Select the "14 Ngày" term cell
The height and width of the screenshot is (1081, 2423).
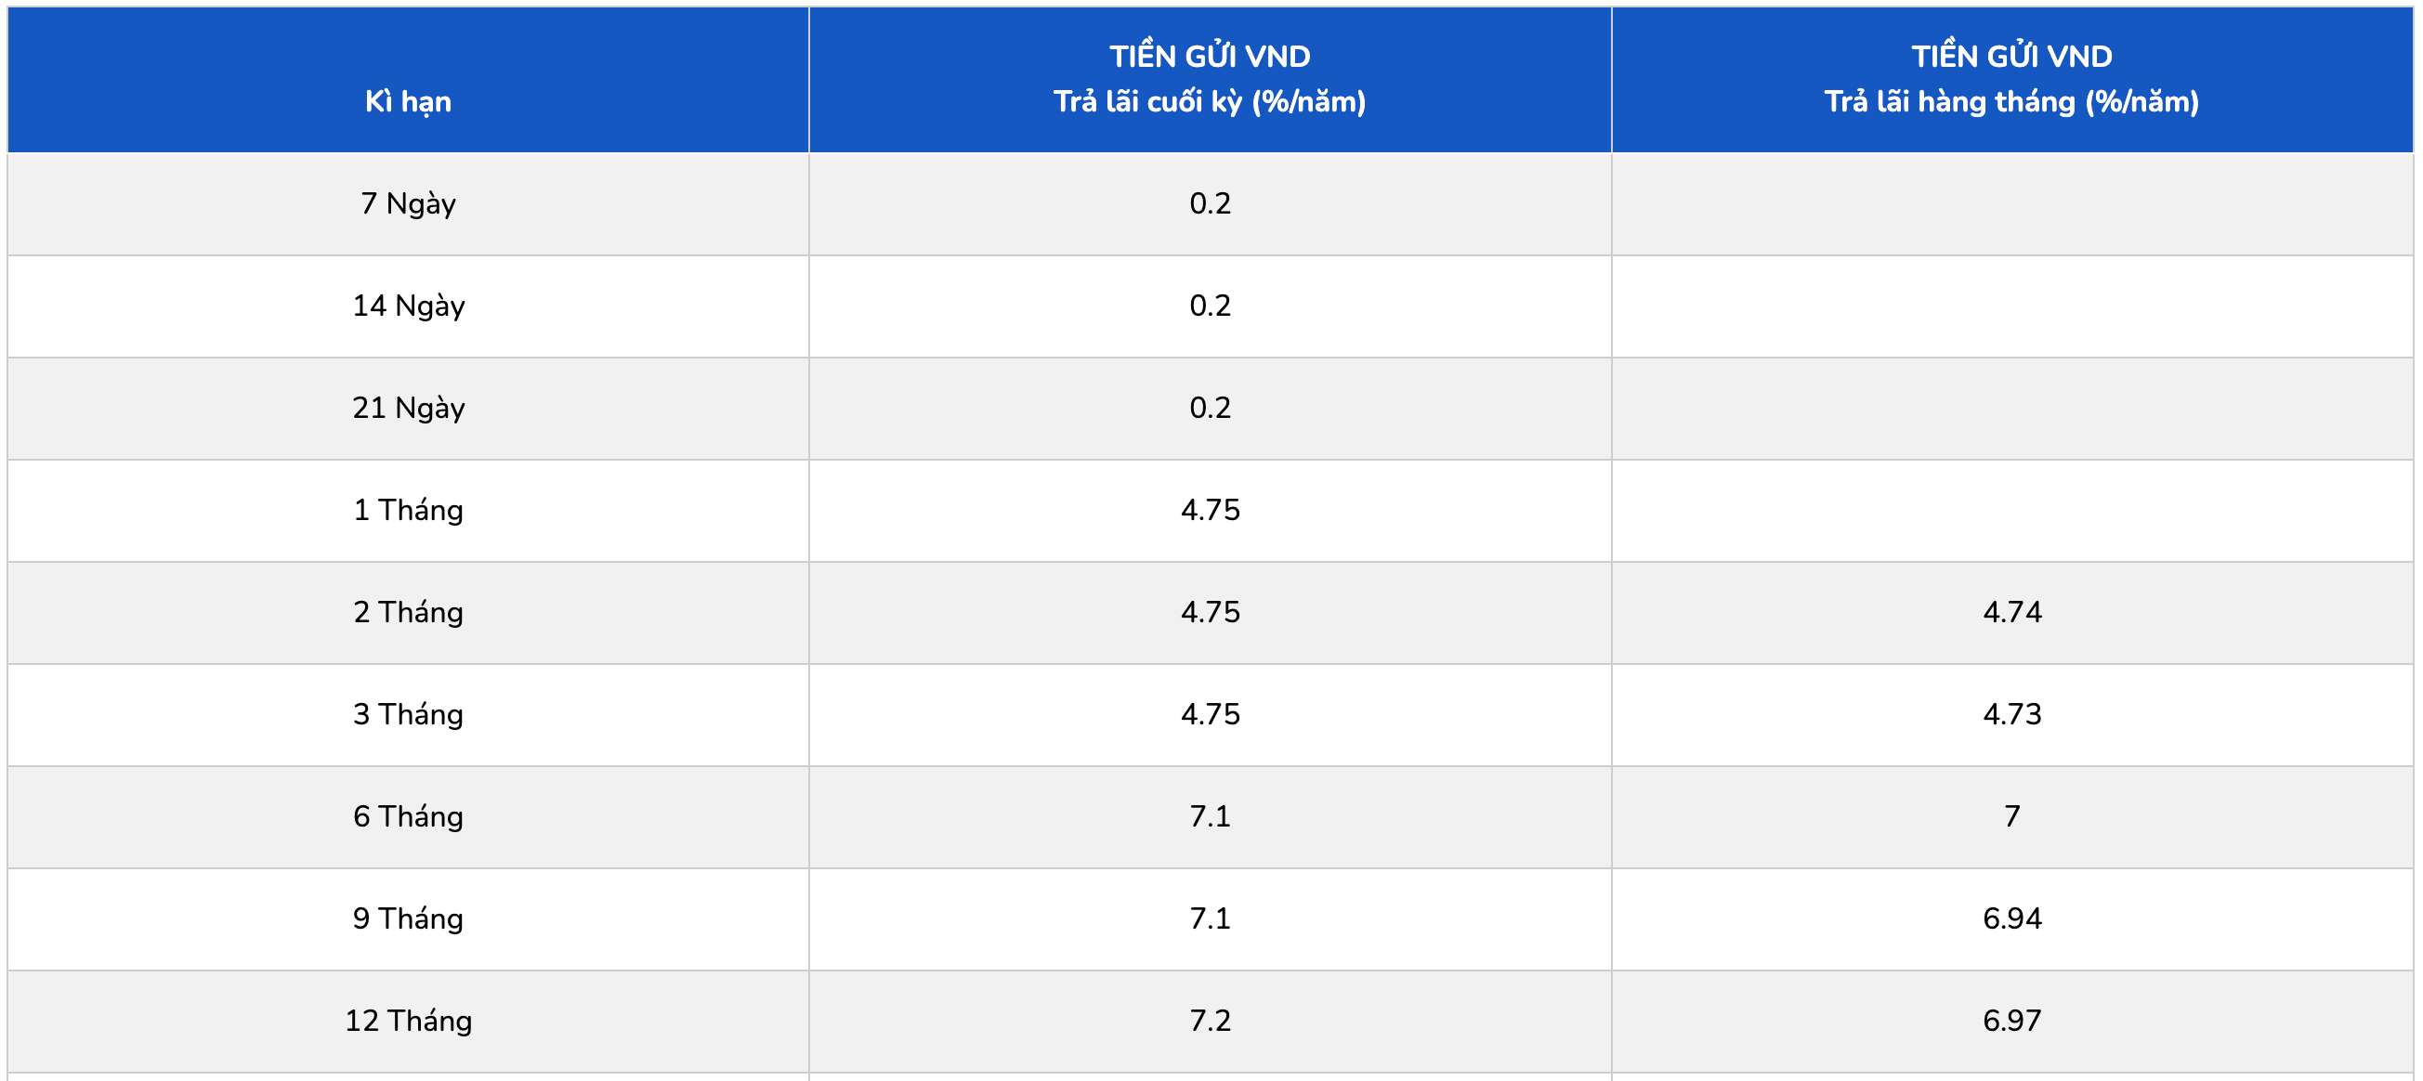click(x=407, y=306)
